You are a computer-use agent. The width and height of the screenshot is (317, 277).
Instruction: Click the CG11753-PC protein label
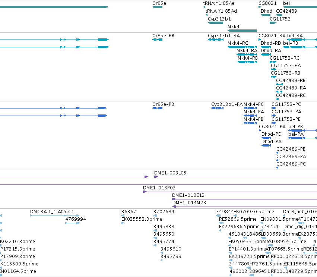coord(286,105)
